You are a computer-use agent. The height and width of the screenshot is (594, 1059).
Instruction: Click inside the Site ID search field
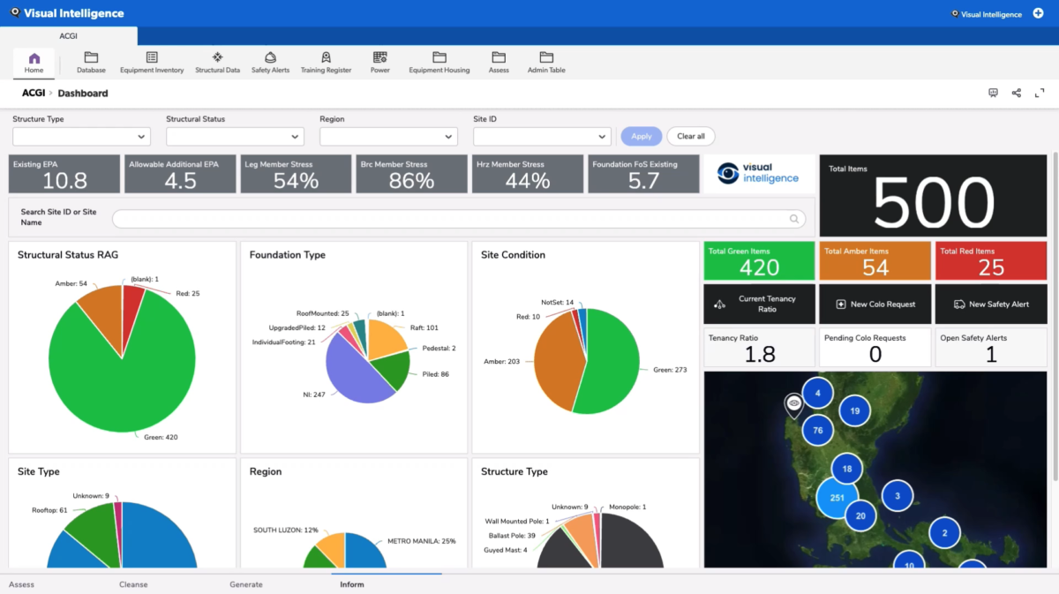point(459,218)
